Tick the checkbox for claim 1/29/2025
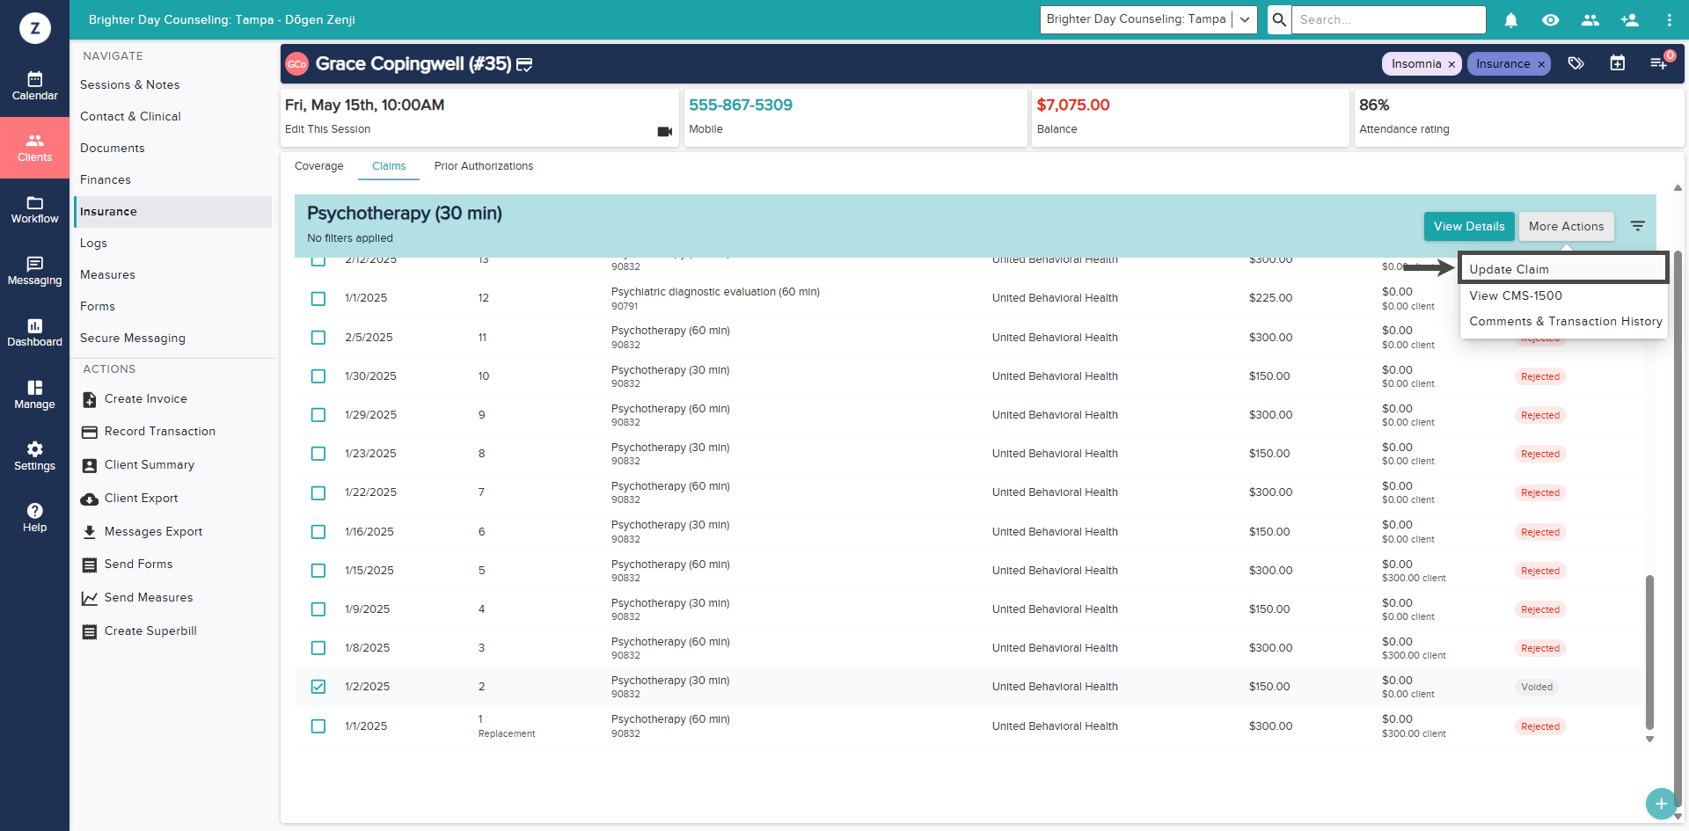Image resolution: width=1689 pixels, height=831 pixels. pyautogui.click(x=318, y=415)
